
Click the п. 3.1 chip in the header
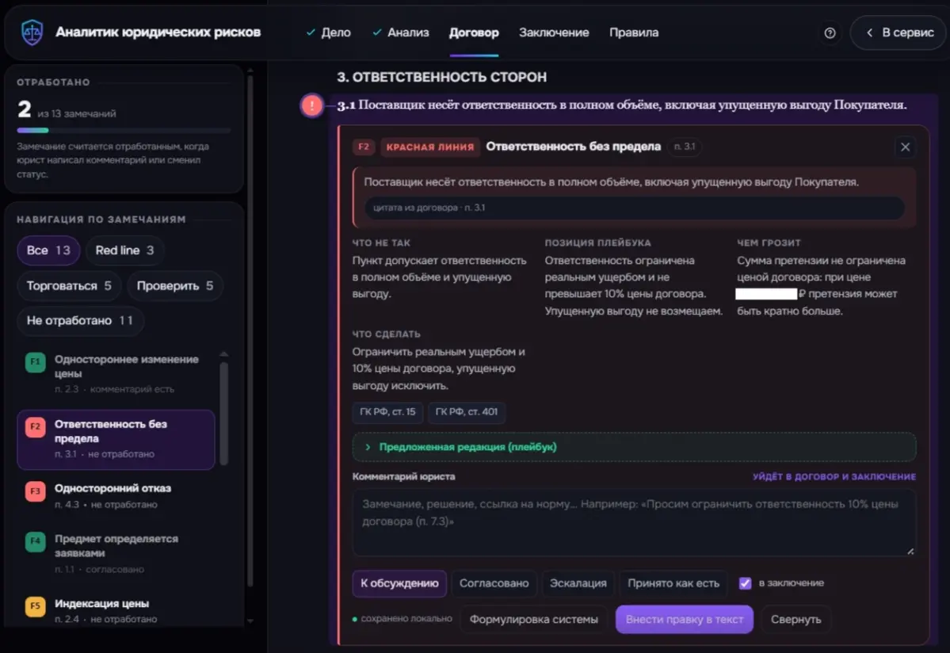pos(685,147)
